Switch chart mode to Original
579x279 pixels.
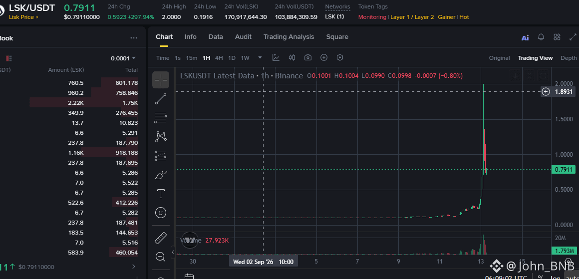coord(499,58)
